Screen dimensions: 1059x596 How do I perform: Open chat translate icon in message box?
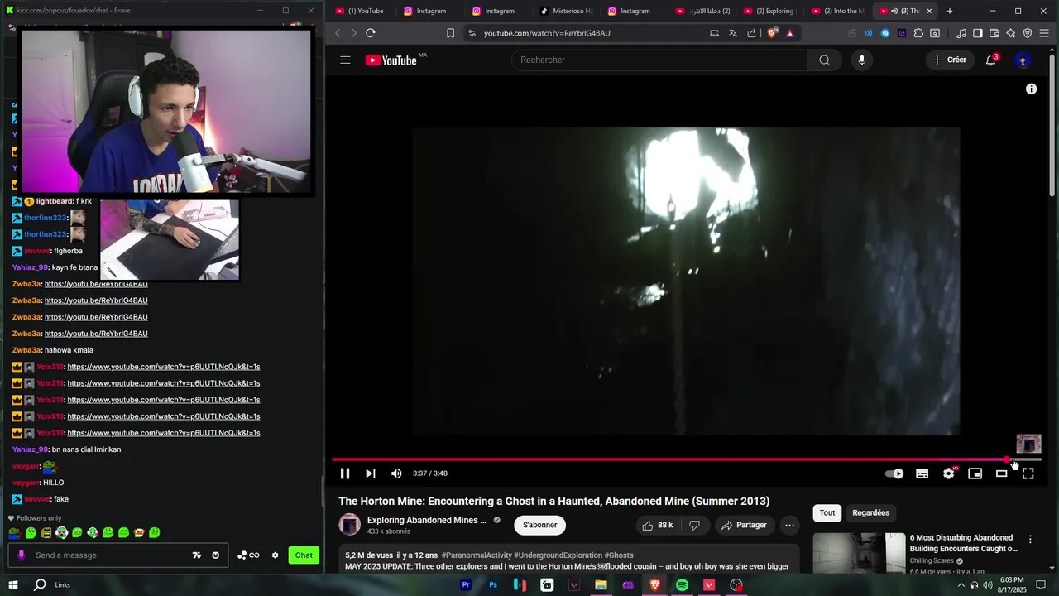click(x=197, y=555)
